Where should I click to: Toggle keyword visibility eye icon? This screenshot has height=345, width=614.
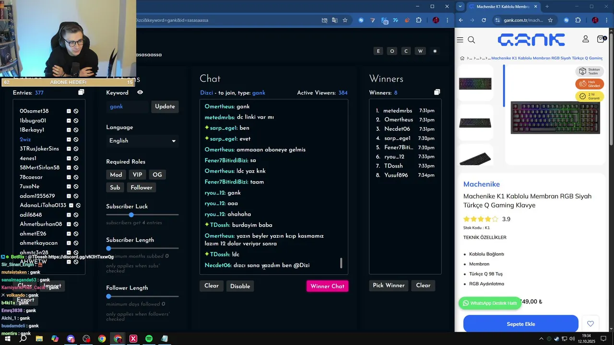click(140, 92)
